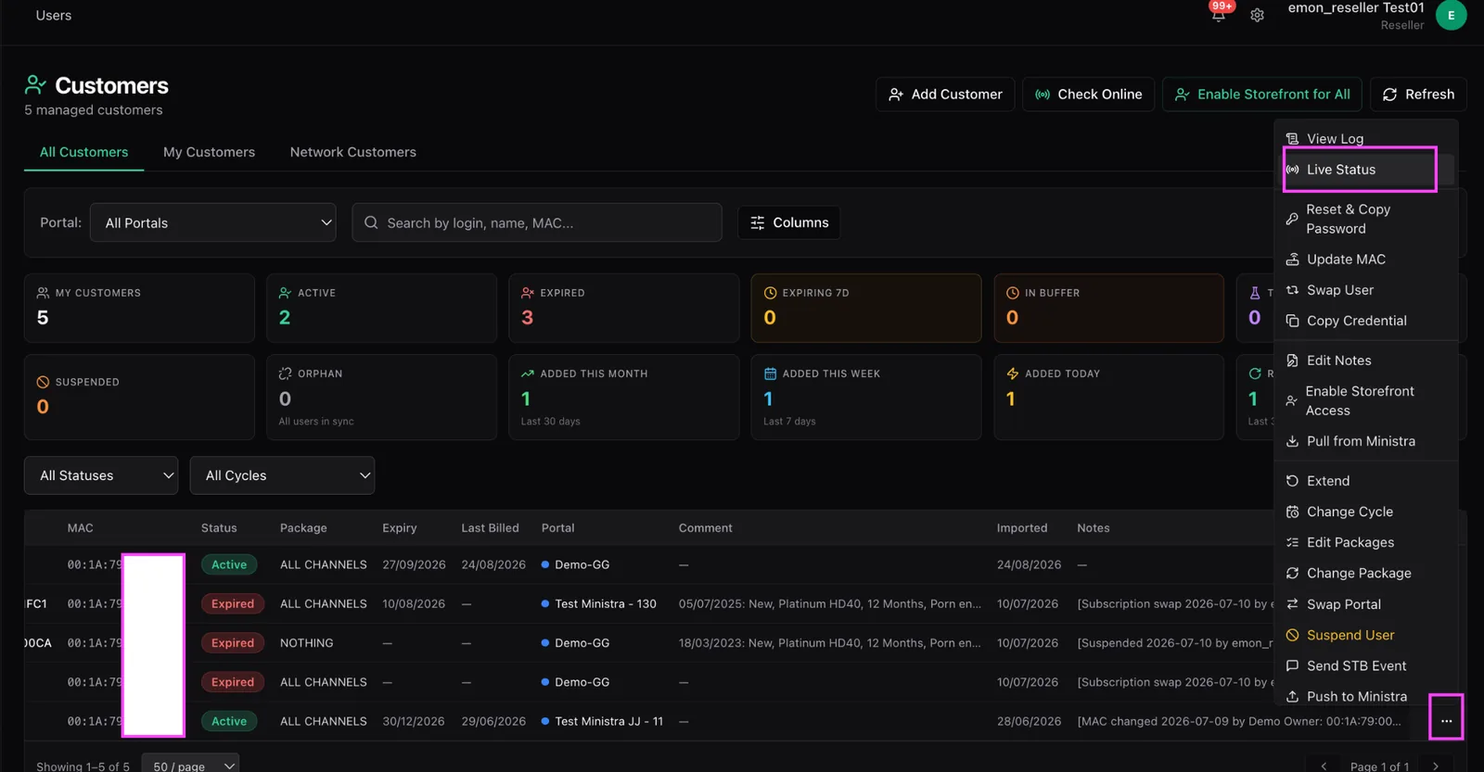Open the 50 / page dropdown
This screenshot has width=1484, height=772.
pyautogui.click(x=190, y=766)
